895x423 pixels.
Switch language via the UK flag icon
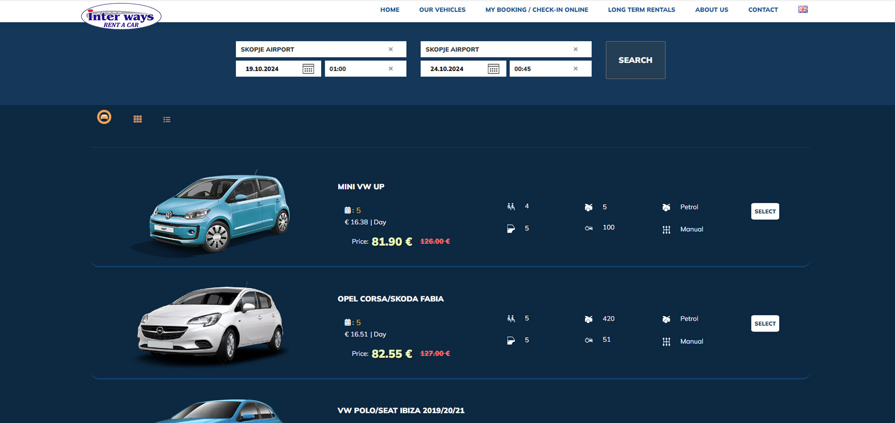(803, 9)
